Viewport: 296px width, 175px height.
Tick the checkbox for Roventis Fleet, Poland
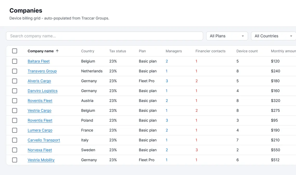coord(15,120)
